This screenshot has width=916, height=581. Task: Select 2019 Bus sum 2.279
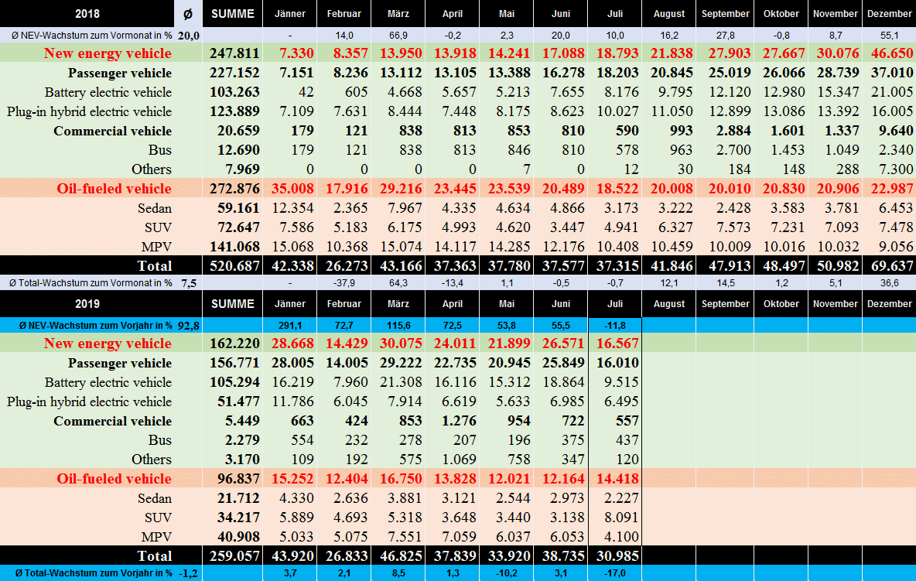(242, 440)
